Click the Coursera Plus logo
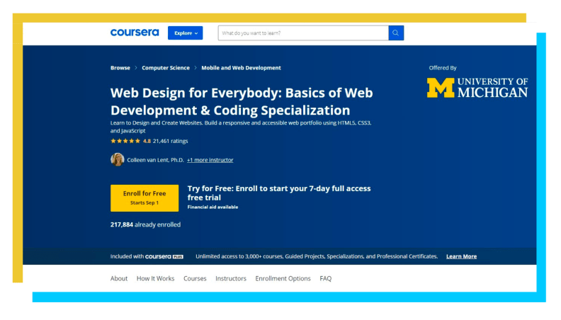The height and width of the screenshot is (320, 561). pos(164,256)
